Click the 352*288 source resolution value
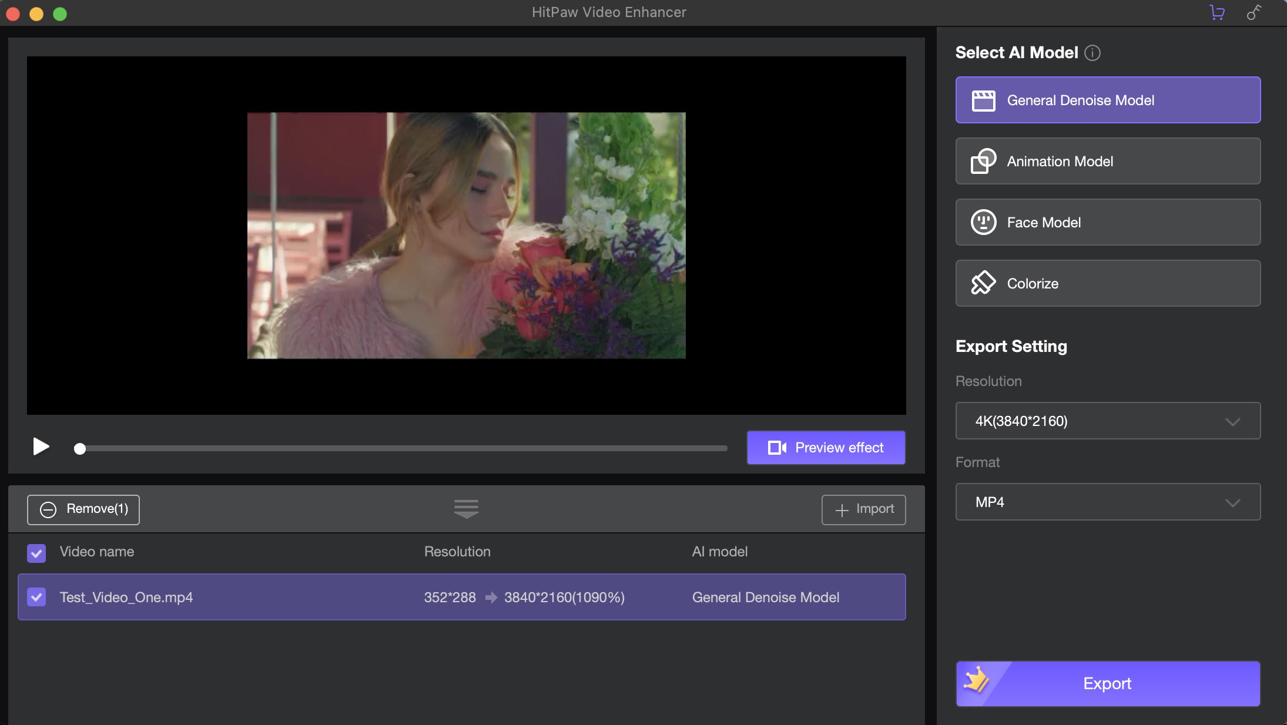Screen dimensions: 1287x725 [450, 598]
